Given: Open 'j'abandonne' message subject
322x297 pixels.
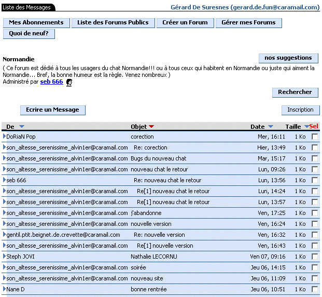Looking at the screenshot, I should pos(146,213).
